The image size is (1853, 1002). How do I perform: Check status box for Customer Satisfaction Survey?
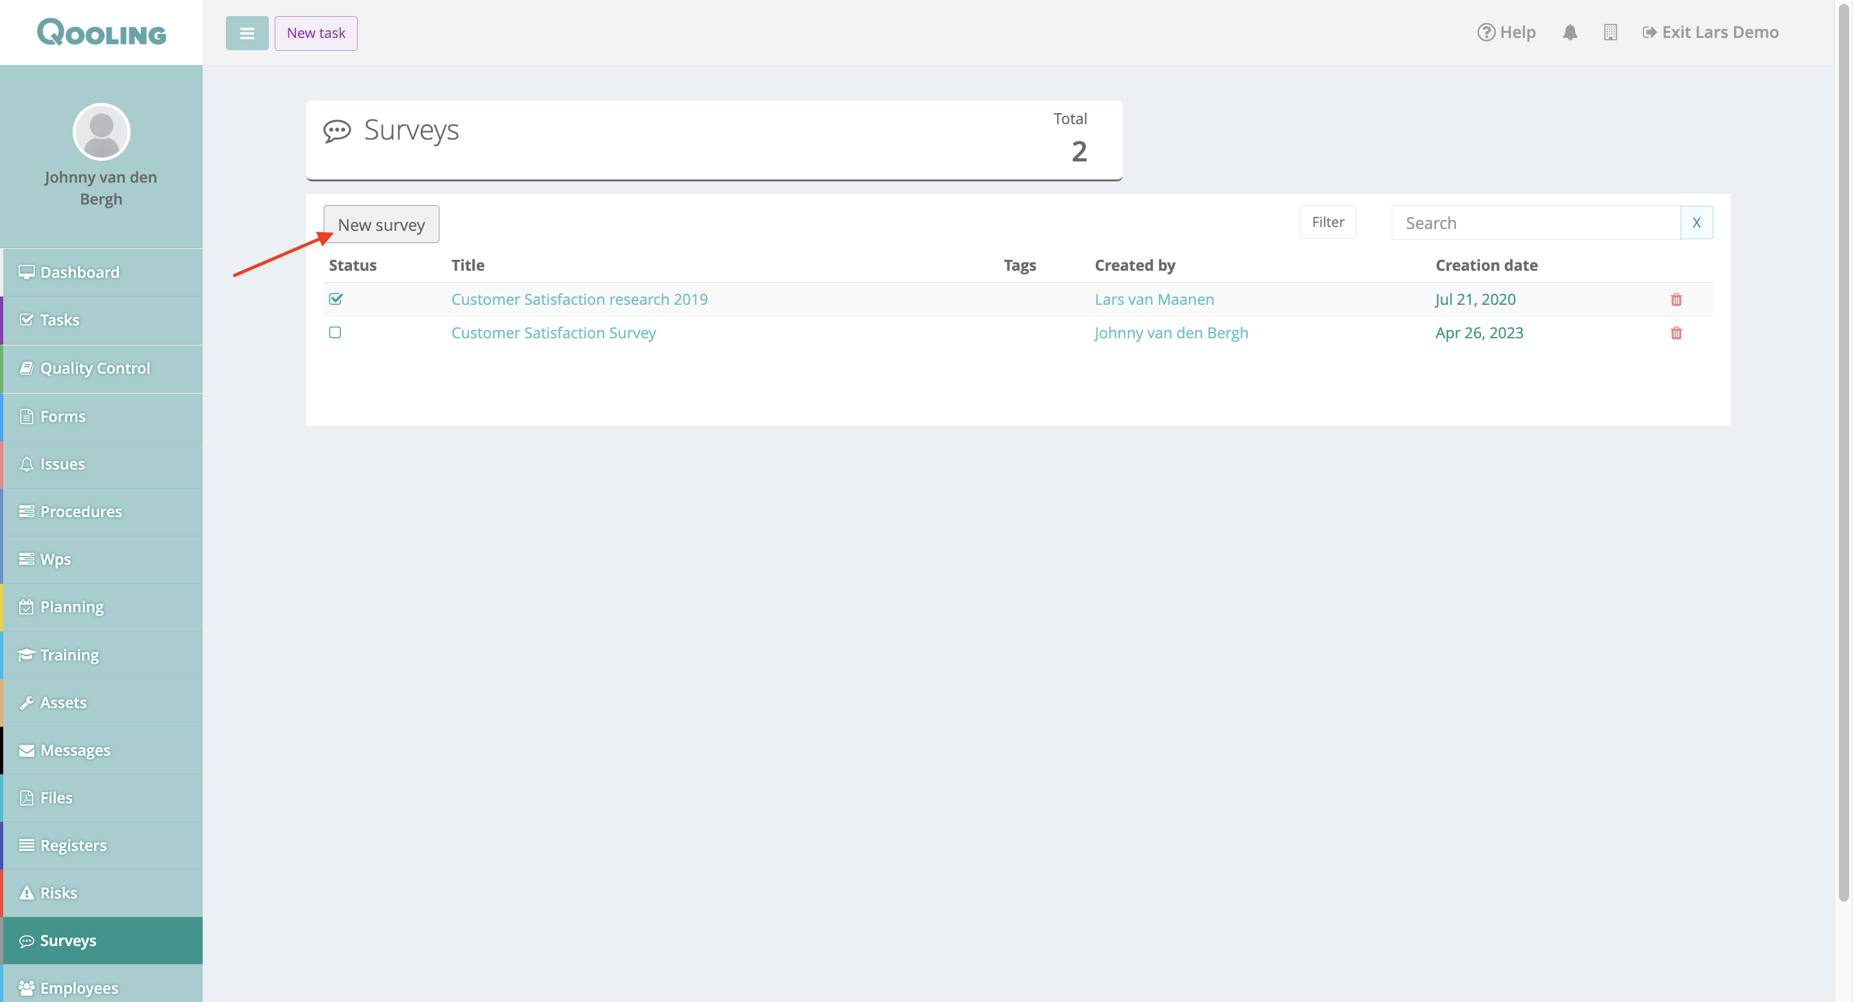335,332
